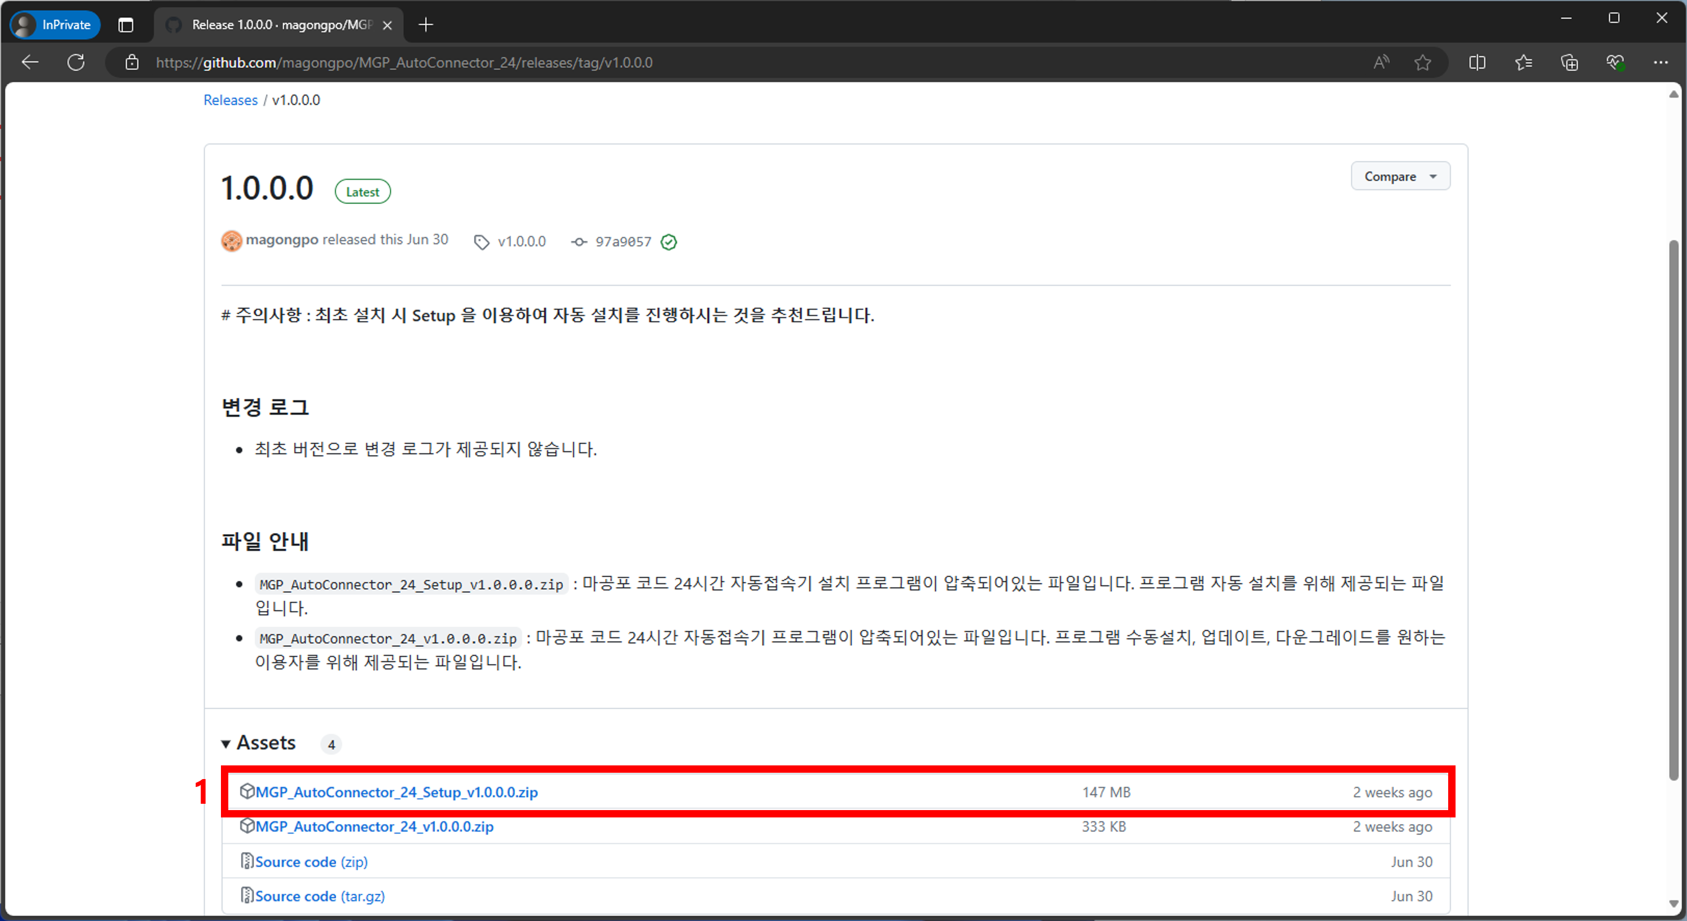Collapse the Assets section
This screenshot has width=1687, height=921.
[259, 743]
